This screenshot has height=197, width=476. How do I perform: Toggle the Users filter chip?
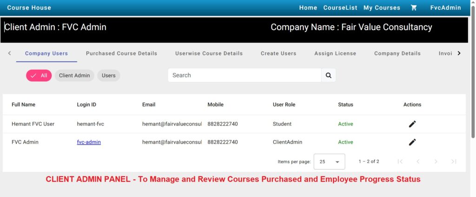(x=108, y=76)
